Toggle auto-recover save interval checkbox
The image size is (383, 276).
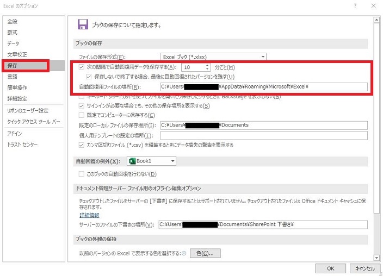82,67
